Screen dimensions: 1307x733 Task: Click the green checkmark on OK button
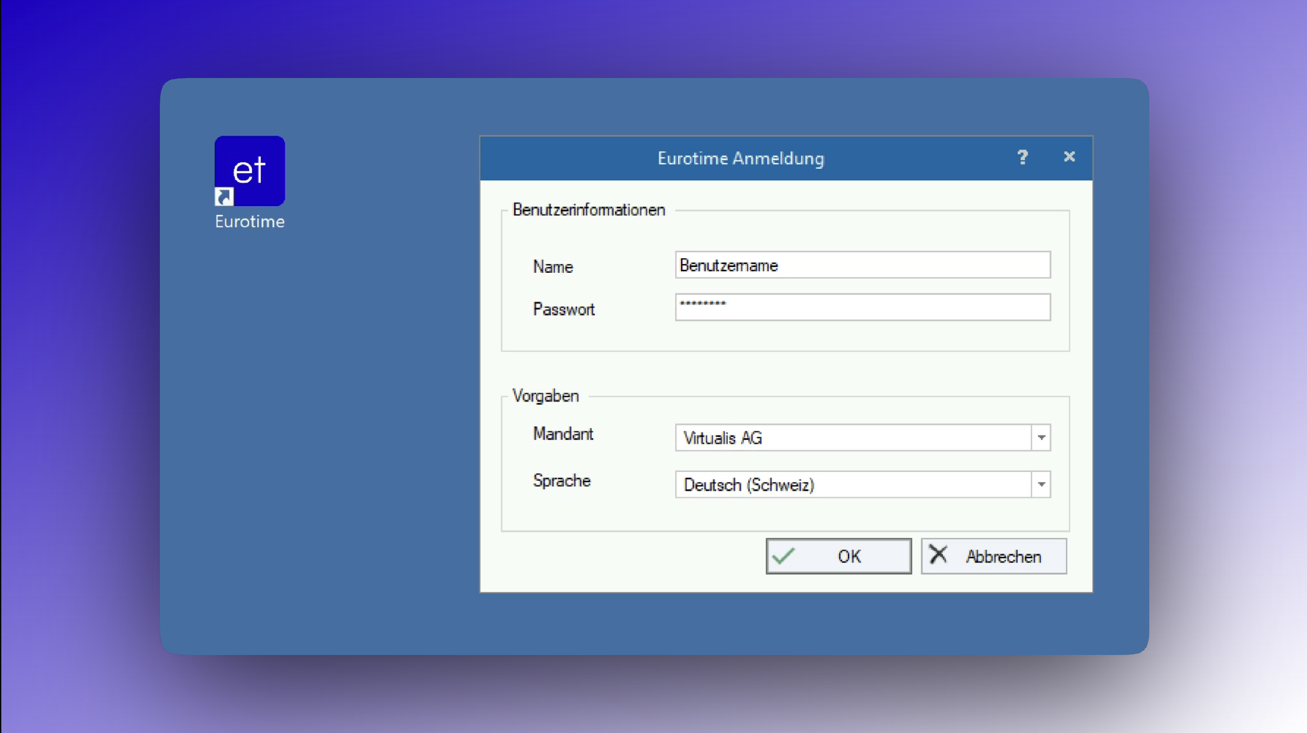[x=784, y=557]
